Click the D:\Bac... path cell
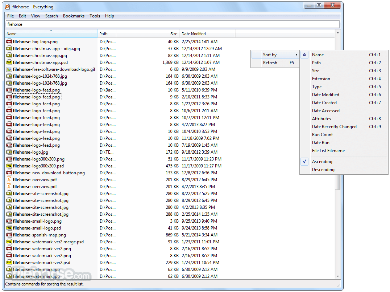 pyautogui.click(x=107, y=90)
